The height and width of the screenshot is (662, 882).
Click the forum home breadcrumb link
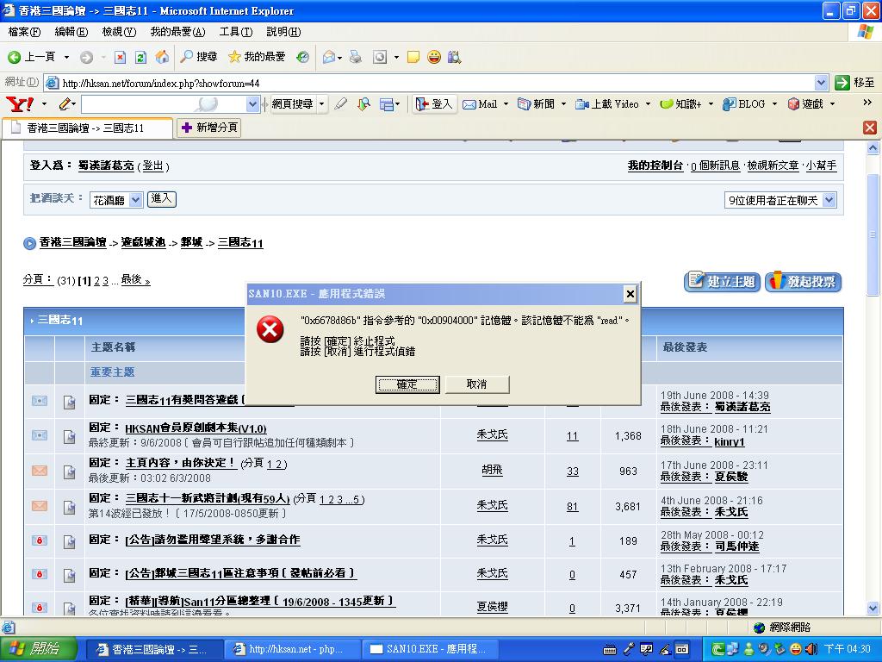[x=72, y=242]
